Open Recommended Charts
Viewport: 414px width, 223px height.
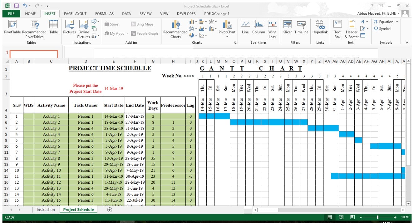tap(175, 30)
